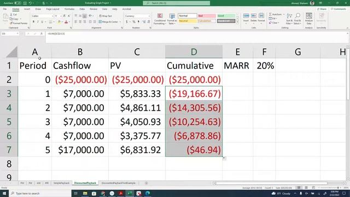
Task: Increase font size with larger A
Action: pos(65,16)
